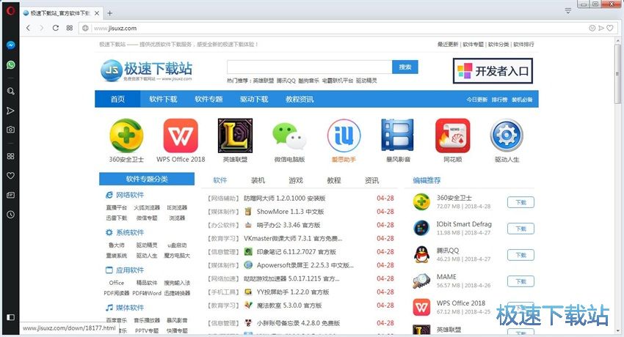
Task: Click the Opera menu logo
Action: [11, 10]
